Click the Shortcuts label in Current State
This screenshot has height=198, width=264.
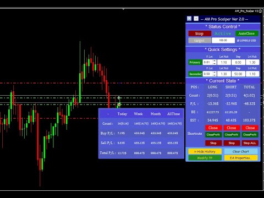(x=195, y=134)
